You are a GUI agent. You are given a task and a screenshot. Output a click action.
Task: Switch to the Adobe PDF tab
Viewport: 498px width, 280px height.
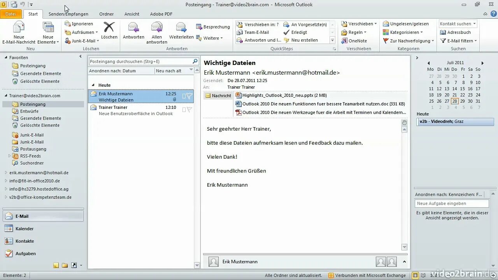(x=161, y=14)
